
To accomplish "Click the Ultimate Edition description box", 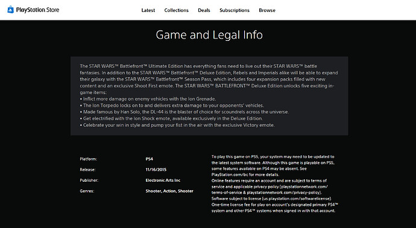I will 209,96.
